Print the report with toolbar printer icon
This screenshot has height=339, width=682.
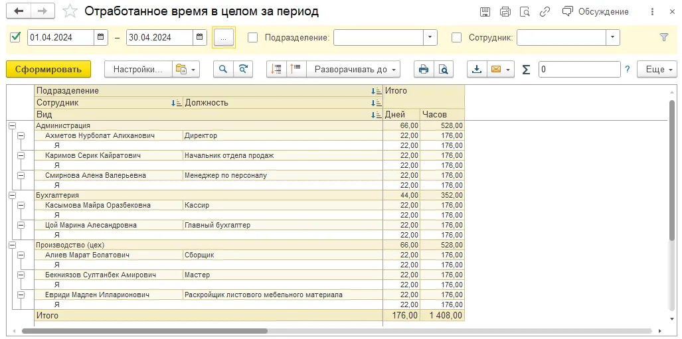(424, 69)
